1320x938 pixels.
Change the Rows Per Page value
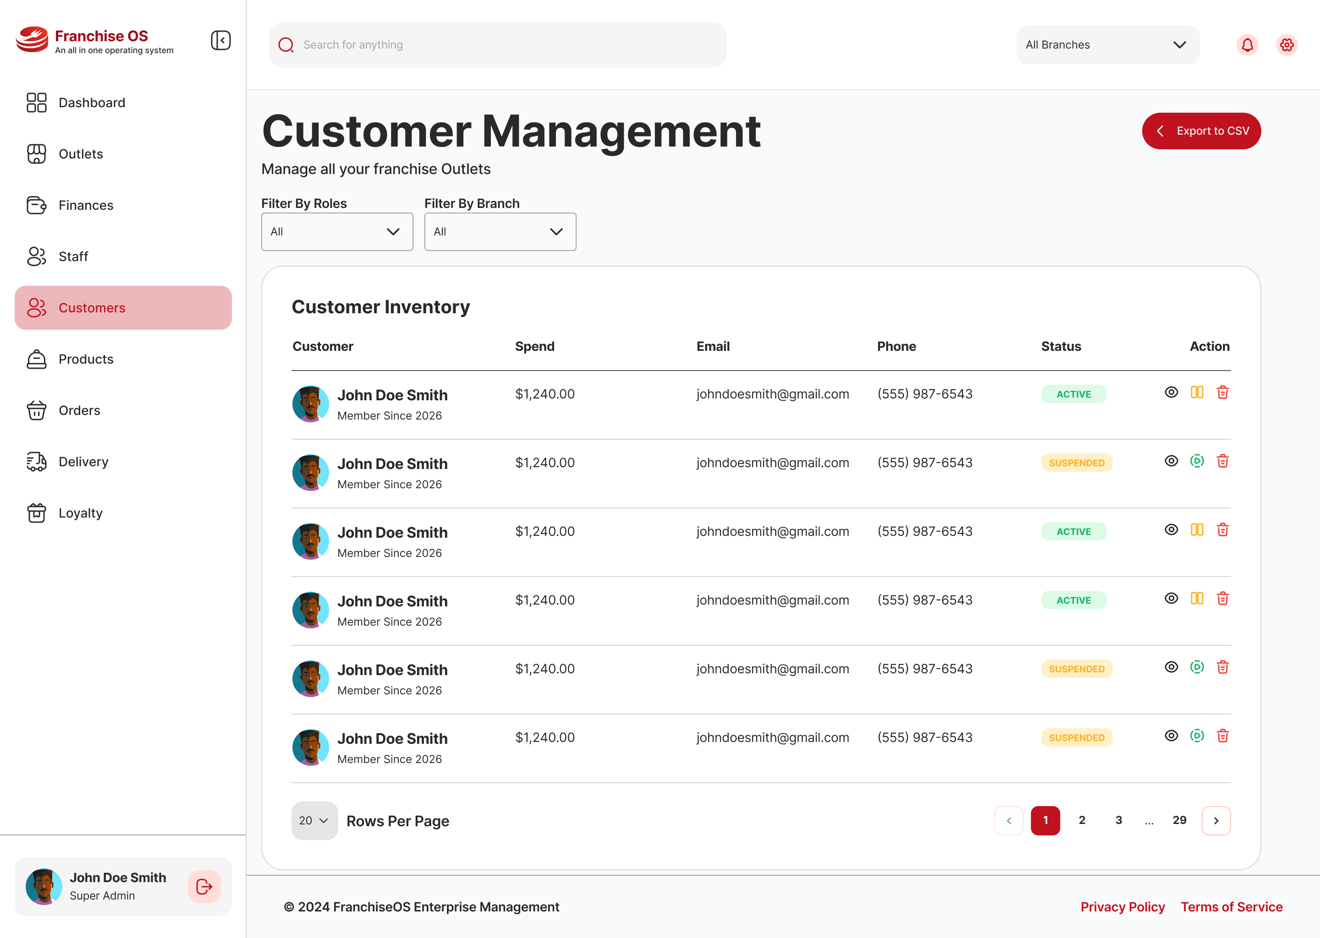click(x=314, y=820)
